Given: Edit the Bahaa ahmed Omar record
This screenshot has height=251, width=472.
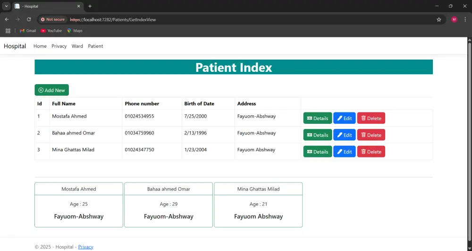Looking at the screenshot, I should tap(345, 135).
